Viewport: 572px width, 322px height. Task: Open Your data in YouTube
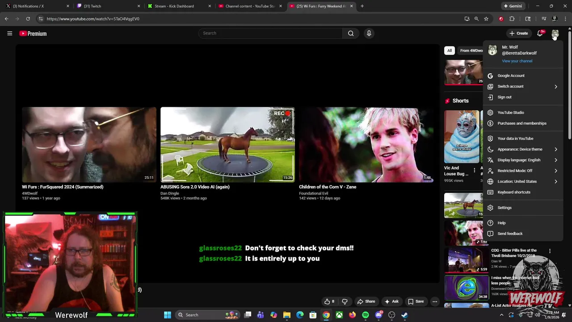[523, 139]
